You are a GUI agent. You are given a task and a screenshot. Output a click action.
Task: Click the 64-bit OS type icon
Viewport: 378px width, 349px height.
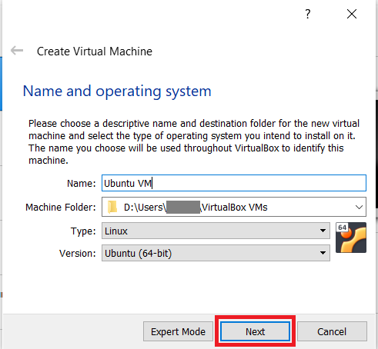[351, 238]
